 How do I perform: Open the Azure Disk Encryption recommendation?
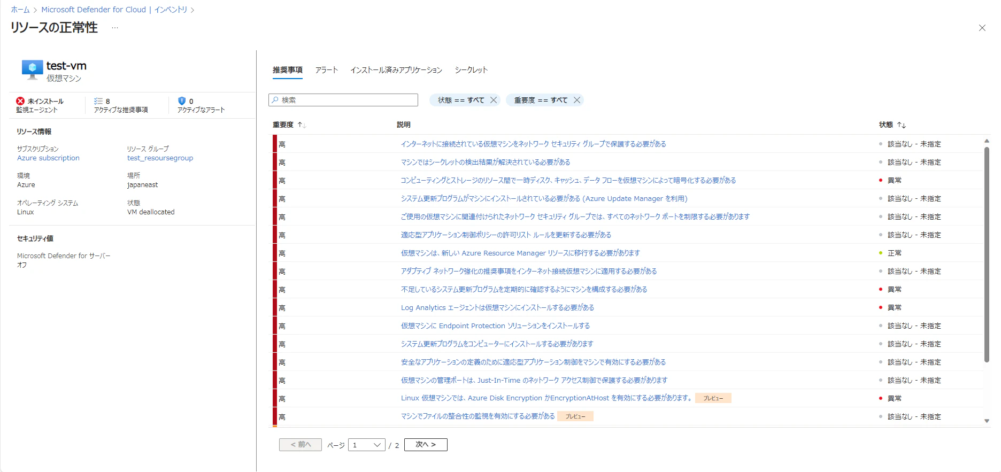(546, 398)
